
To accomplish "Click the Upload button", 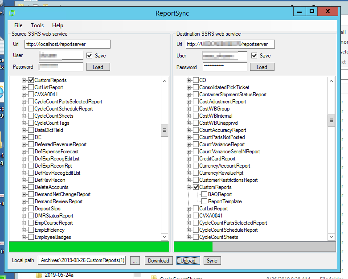I will 188,261.
